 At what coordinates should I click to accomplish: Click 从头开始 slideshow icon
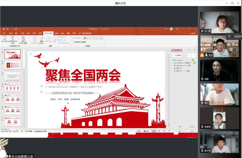click(5, 38)
